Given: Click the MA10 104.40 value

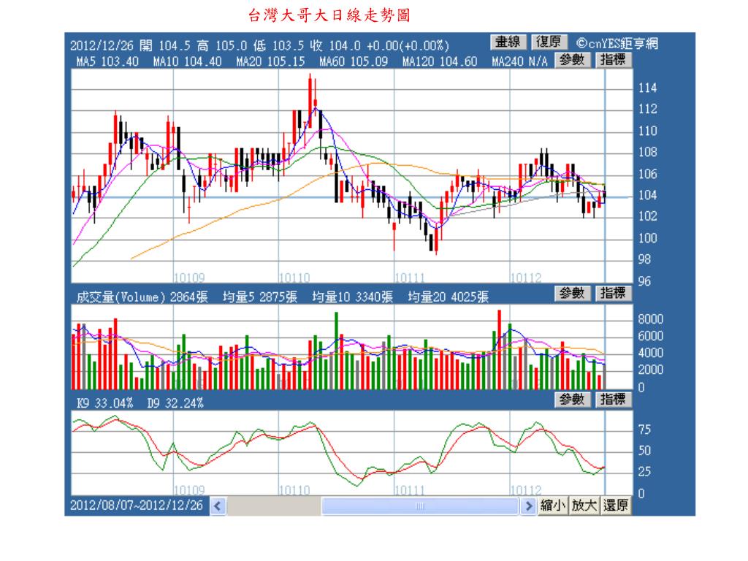Looking at the screenshot, I should coord(187,61).
